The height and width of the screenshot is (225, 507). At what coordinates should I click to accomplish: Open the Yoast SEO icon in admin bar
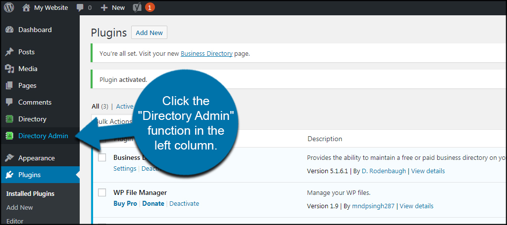click(x=137, y=8)
